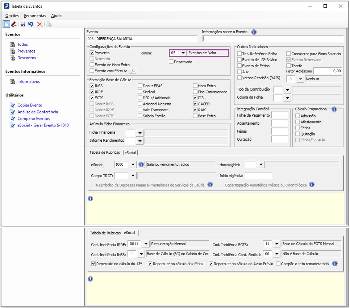Expand the Ficha Financeira dropdown

[x=140, y=133]
